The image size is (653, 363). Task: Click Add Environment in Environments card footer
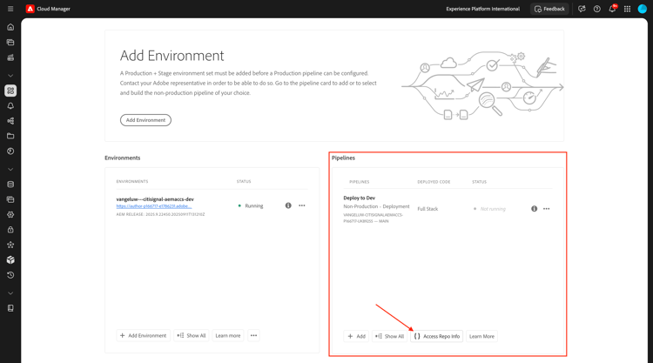click(x=144, y=335)
